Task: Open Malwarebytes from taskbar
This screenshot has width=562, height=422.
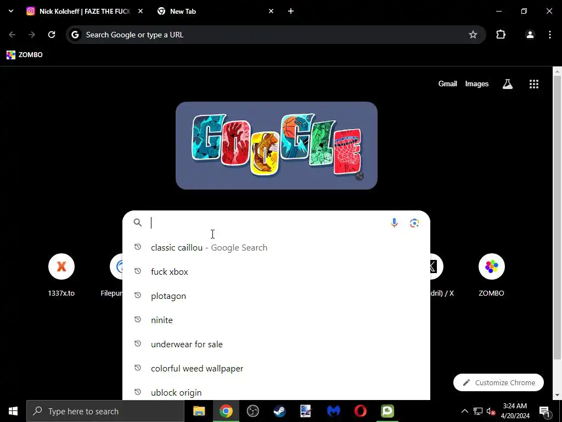Action: [x=333, y=411]
